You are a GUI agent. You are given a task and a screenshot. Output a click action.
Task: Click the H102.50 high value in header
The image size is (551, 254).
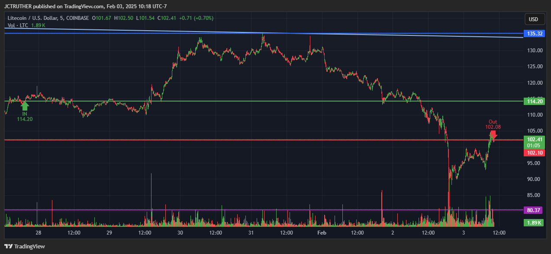(123, 18)
